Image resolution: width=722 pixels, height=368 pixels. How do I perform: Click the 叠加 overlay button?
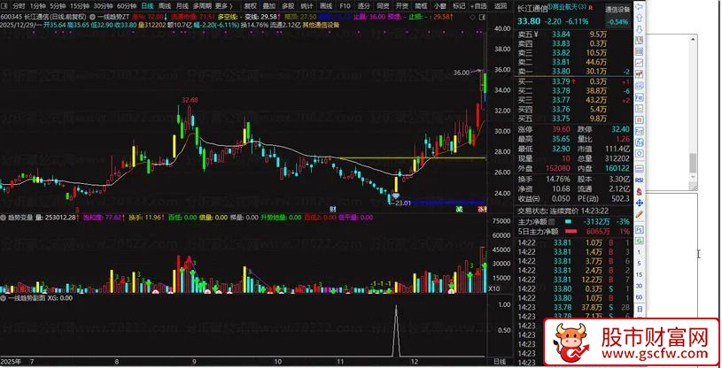[269, 6]
